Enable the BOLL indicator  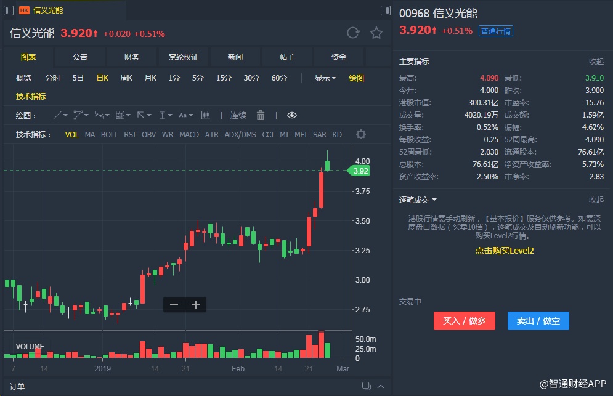click(x=109, y=135)
